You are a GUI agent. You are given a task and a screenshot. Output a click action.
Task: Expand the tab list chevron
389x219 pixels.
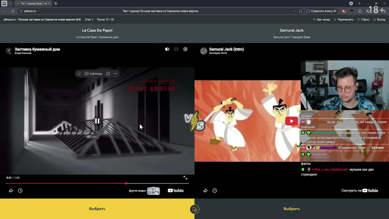click(10, 3)
